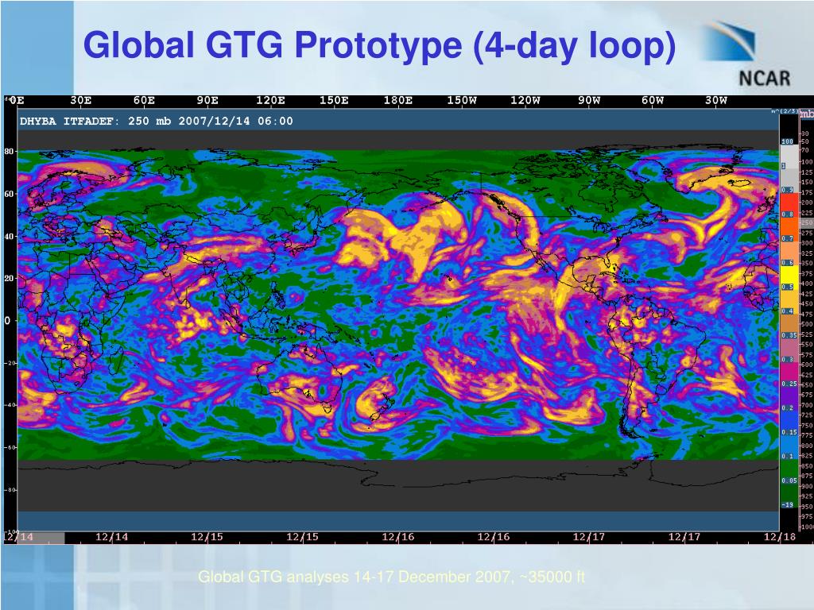
Task: Pick the 100 mb pressure level
Action: pos(807,162)
